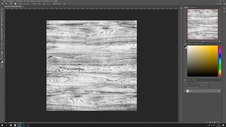
Task: Click the Share button at top right
Action: tap(225, 4)
